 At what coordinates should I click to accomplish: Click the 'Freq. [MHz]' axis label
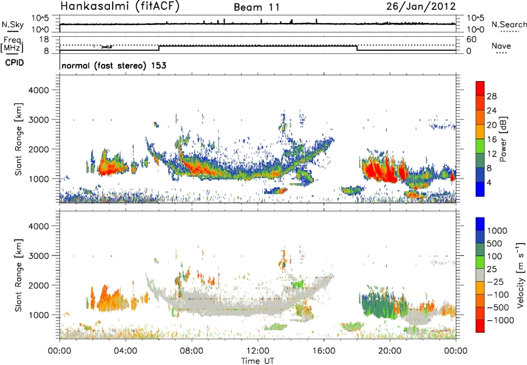12,45
